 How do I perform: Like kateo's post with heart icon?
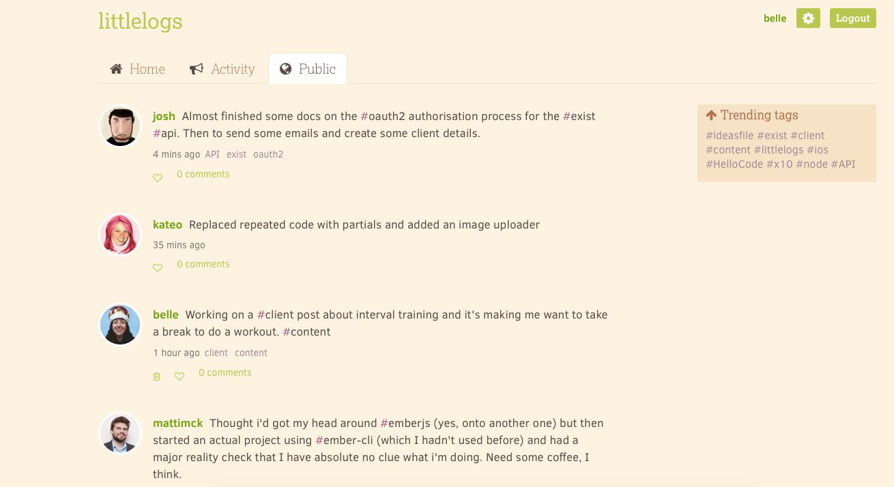[158, 268]
